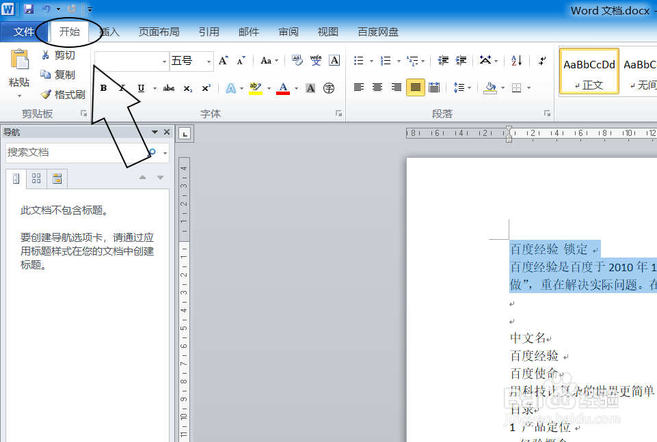Image resolution: width=657 pixels, height=442 pixels.
Task: Click the Sort A-Z icon
Action: point(517,61)
